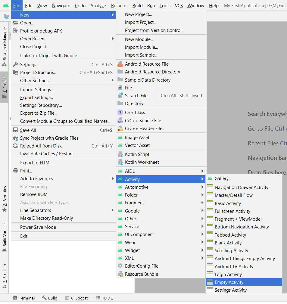This screenshot has height=304, width=287.
Task: Expand the AIDL submenu arrow
Action: pos(202,171)
